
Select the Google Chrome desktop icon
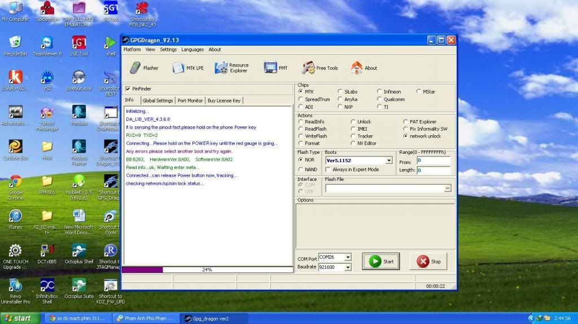tap(15, 188)
